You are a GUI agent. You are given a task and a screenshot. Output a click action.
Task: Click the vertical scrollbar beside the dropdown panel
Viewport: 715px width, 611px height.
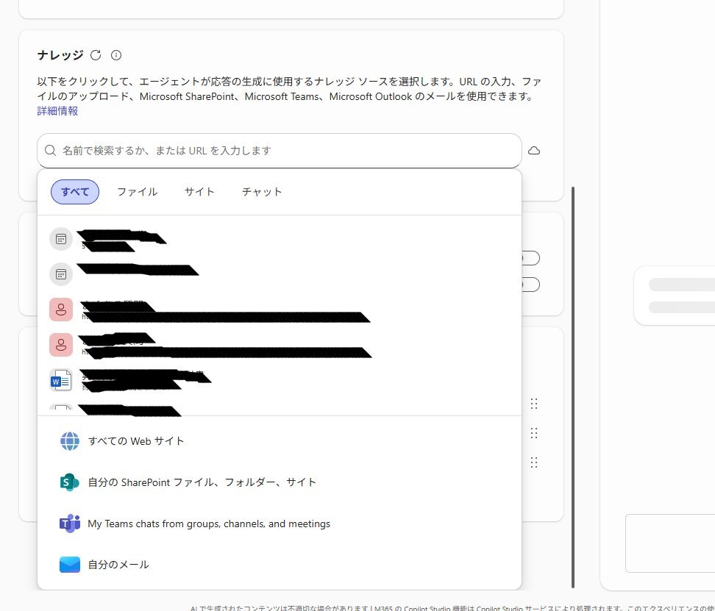point(573,387)
